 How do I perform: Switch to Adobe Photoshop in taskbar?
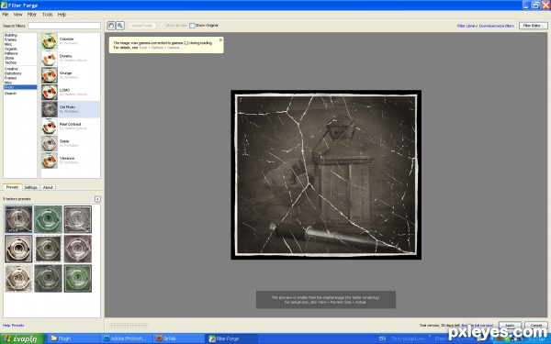pos(127,338)
